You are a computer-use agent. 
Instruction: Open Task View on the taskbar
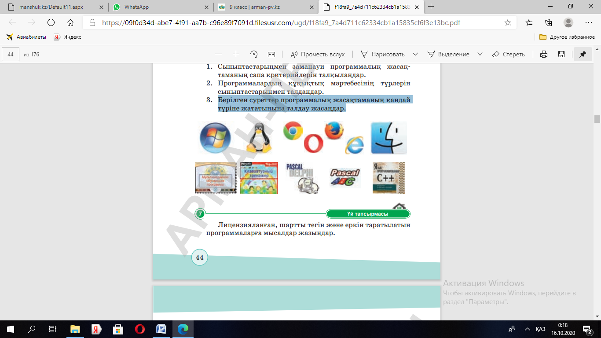[x=52, y=329]
